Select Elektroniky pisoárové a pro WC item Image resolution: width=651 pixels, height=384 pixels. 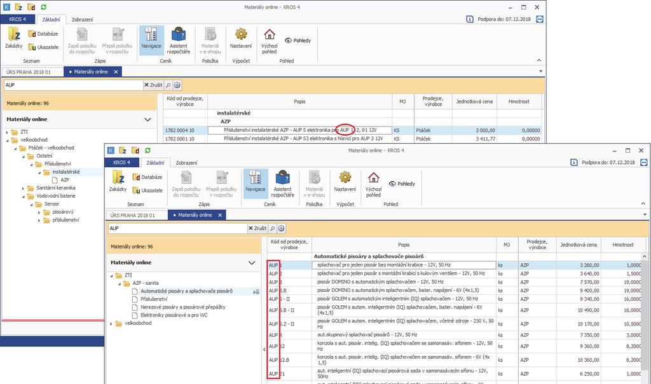[174, 315]
